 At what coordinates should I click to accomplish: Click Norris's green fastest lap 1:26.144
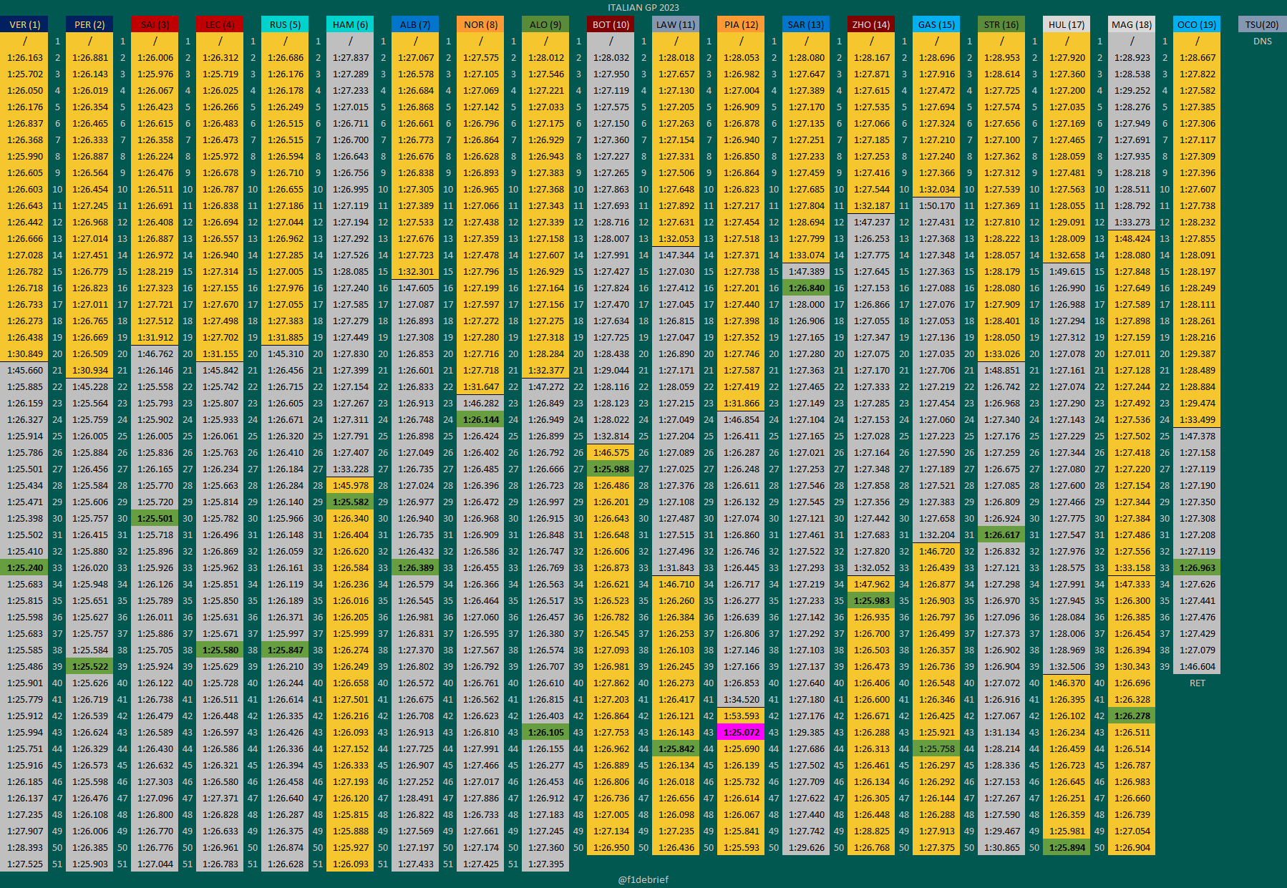[x=481, y=419]
